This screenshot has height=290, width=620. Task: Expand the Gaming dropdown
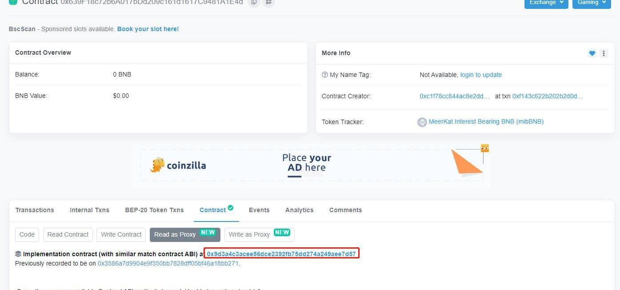click(592, 3)
